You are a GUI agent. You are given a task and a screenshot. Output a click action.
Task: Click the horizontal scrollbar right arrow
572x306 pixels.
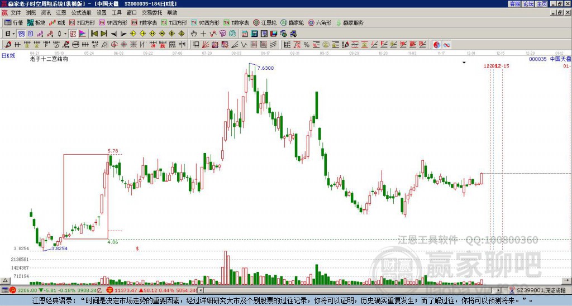499,290
